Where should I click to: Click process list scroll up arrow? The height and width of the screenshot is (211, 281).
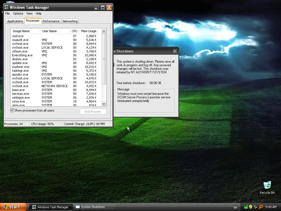(104, 31)
